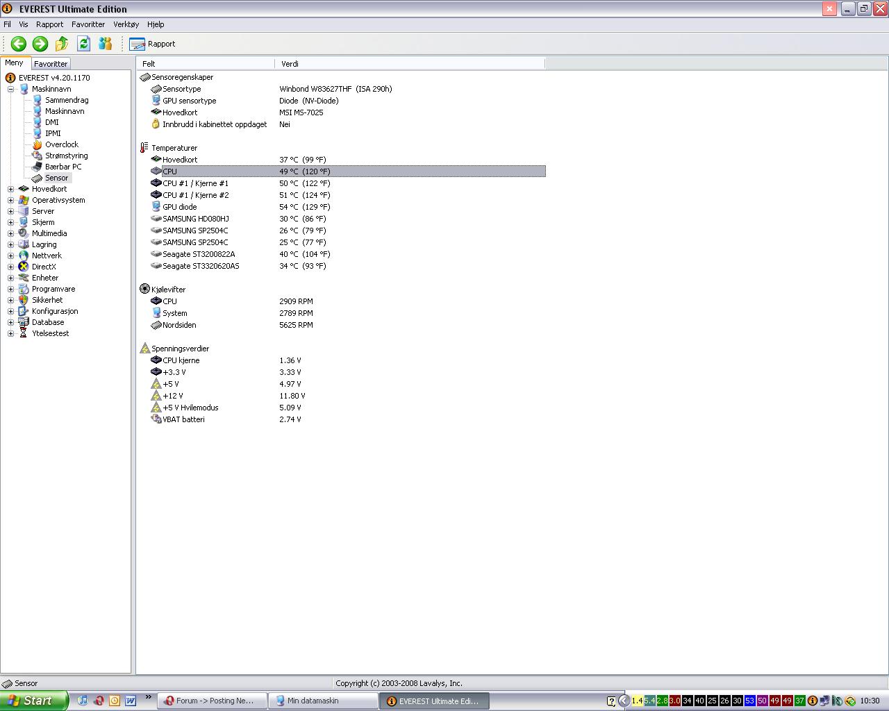
Task: Click the blue 53 temperature tray indicator
Action: click(749, 701)
